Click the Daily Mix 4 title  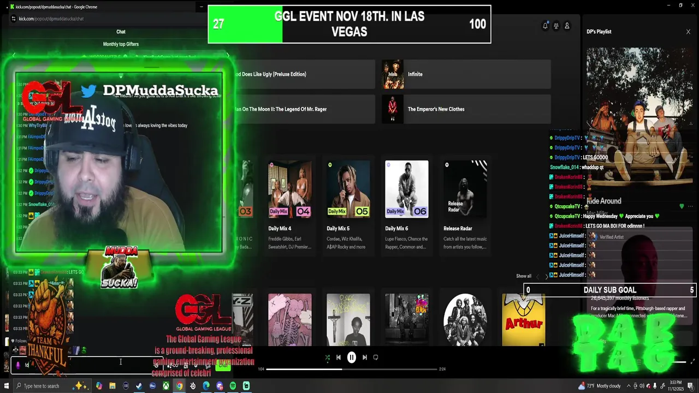280,229
